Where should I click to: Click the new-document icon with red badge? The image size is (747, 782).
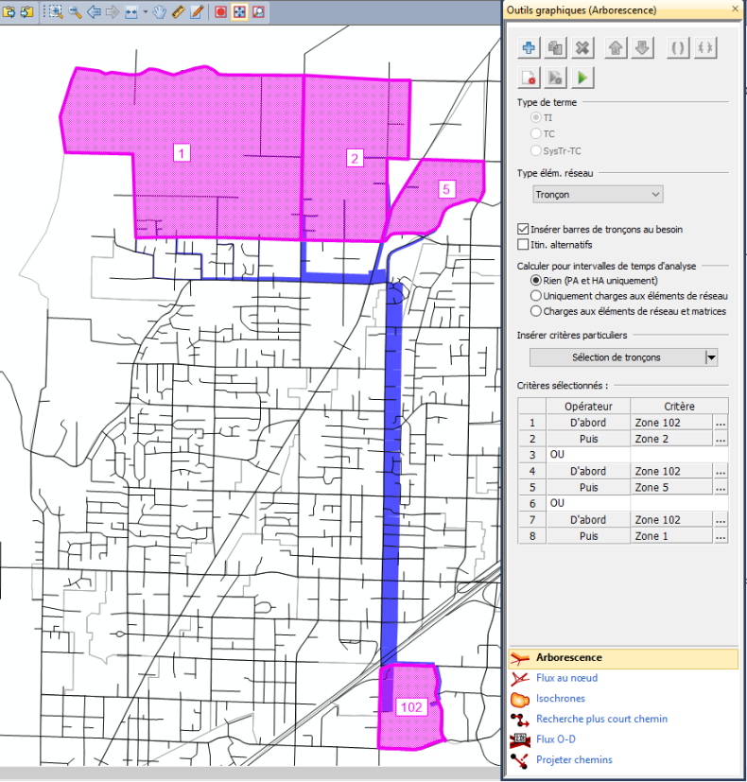point(530,78)
